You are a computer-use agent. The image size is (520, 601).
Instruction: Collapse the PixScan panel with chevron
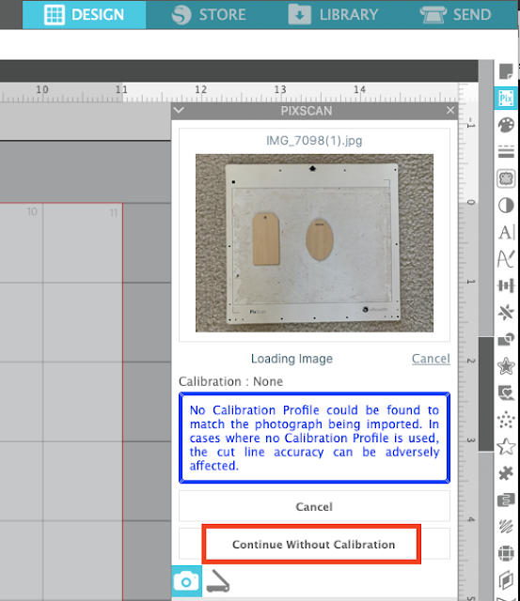(179, 111)
